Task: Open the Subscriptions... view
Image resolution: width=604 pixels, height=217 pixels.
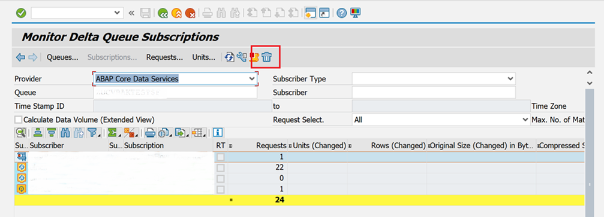Action: (x=112, y=57)
